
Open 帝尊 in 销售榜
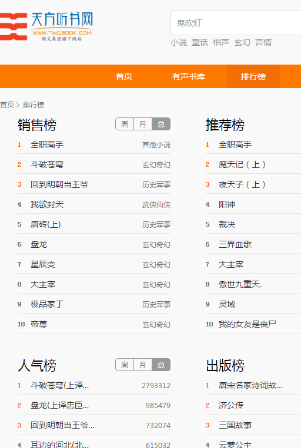[x=39, y=324]
